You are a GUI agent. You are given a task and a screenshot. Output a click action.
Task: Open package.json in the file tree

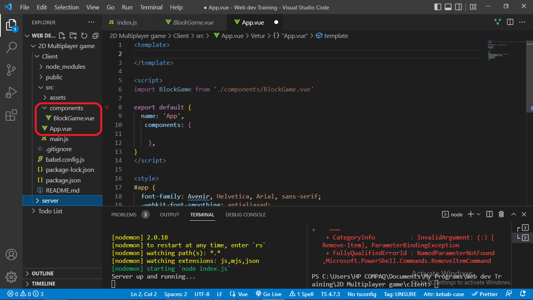click(62, 180)
